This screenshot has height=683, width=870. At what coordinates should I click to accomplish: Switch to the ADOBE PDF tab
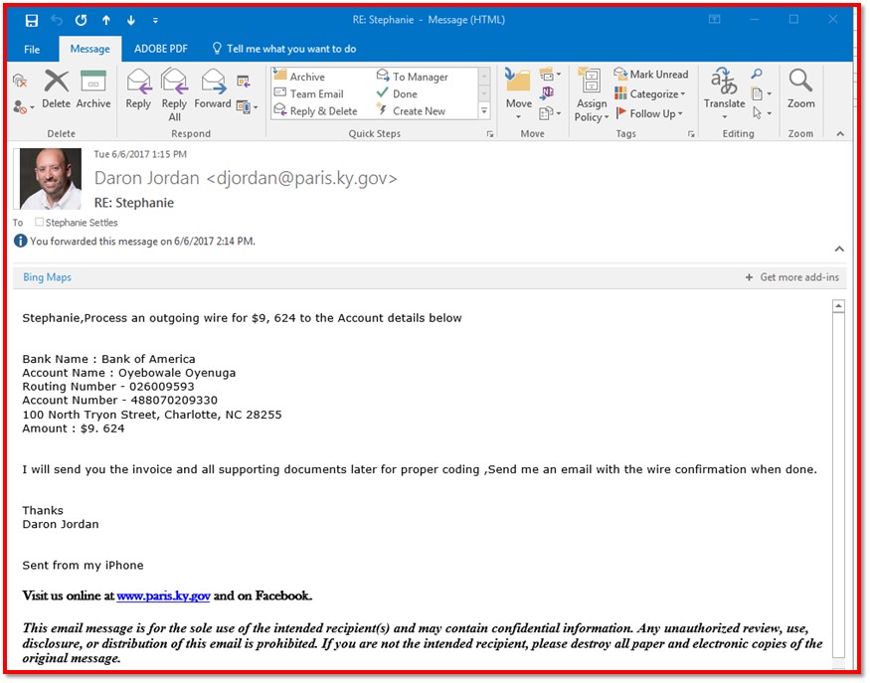pos(161,49)
